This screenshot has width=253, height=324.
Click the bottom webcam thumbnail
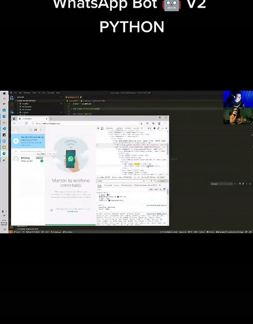238,116
